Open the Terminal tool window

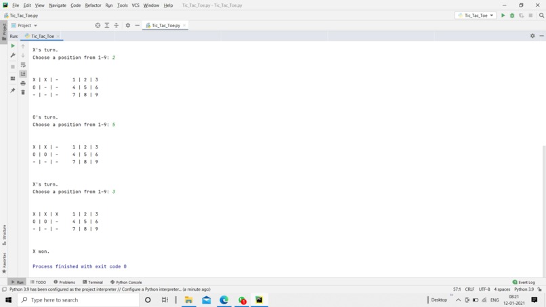coord(93,282)
